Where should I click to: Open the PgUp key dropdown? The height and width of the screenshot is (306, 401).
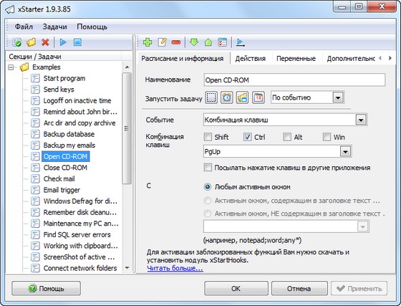pyautogui.click(x=345, y=152)
